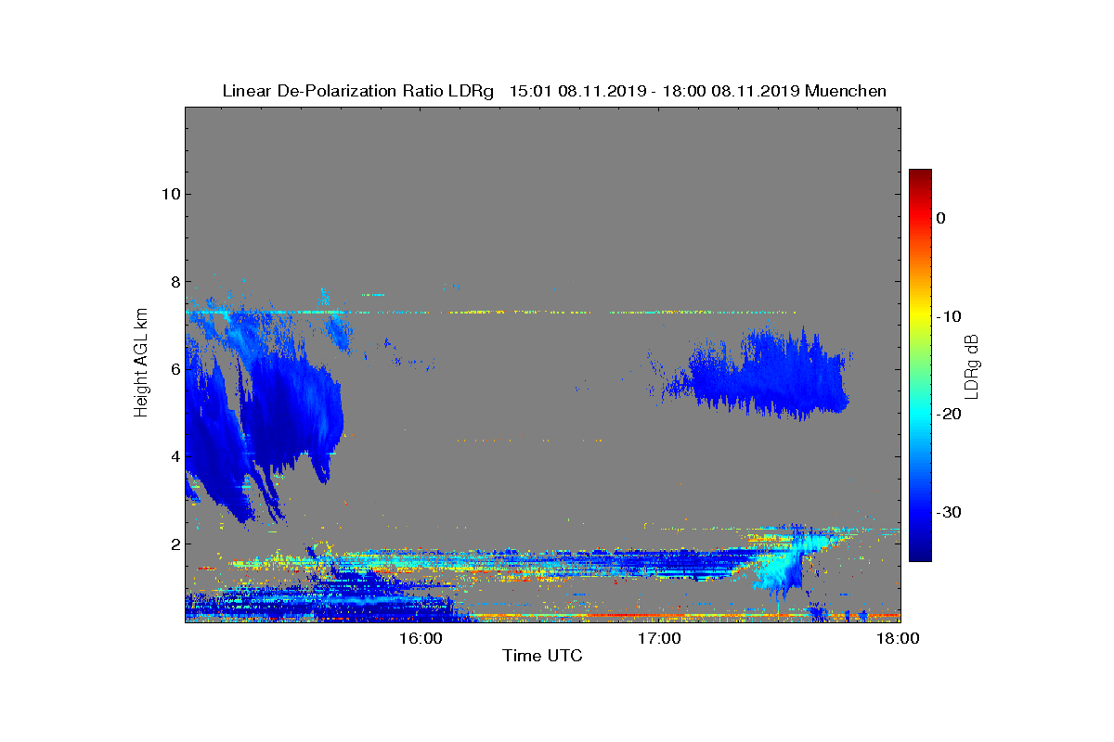Screen dimensions: 1114x742
Task: Select the 17:00 time tick label
Action: 660,638
